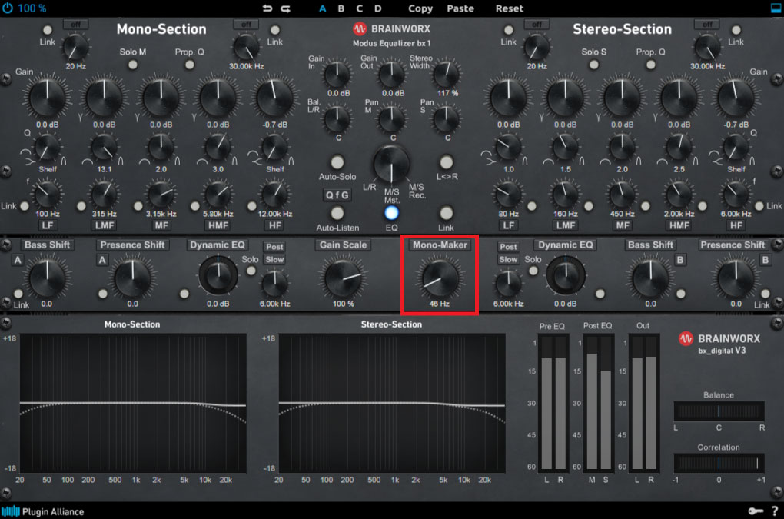Click the Gain Out knob
Viewport: 784px width, 519px height.
(392, 74)
